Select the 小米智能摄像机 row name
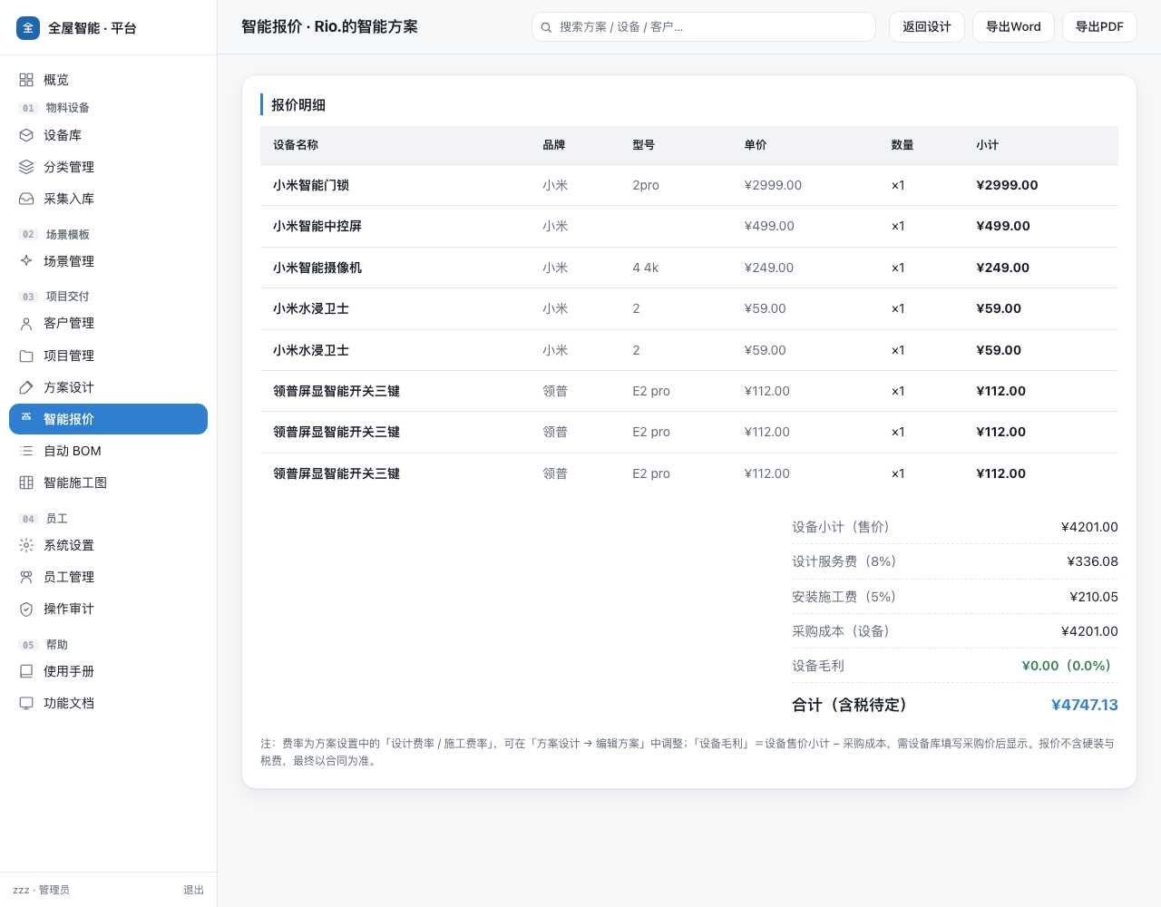 pos(317,268)
